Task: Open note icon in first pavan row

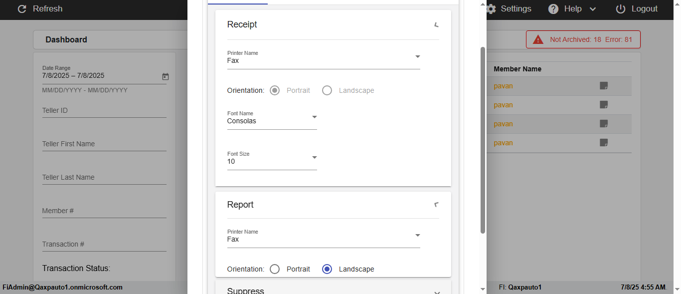Action: coord(604,86)
